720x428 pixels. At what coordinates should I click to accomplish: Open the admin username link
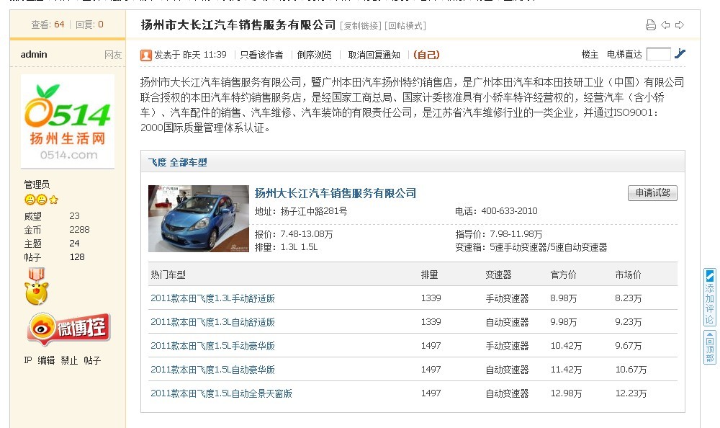point(34,54)
